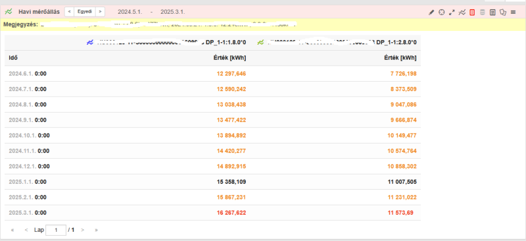Click the red table view icon
The width and height of the screenshot is (526, 241).
(x=472, y=13)
